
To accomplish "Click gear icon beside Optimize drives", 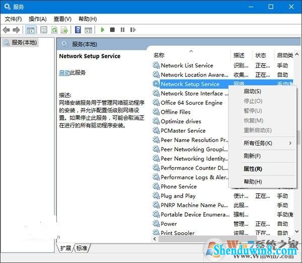I will tap(156, 121).
